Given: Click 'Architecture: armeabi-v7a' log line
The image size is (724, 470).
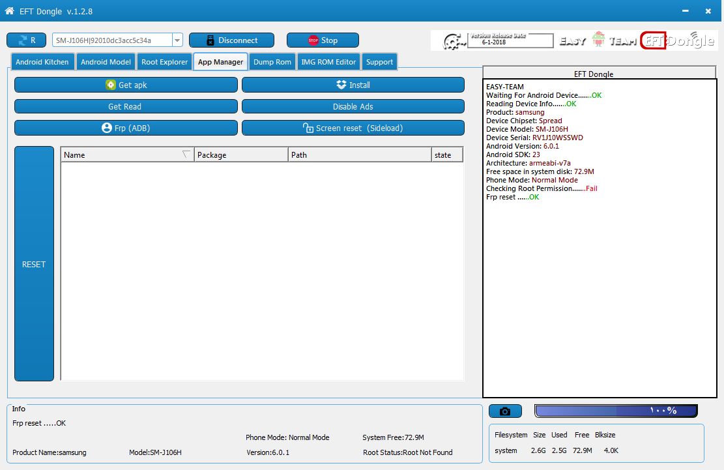Looking at the screenshot, I should pyautogui.click(x=529, y=163).
